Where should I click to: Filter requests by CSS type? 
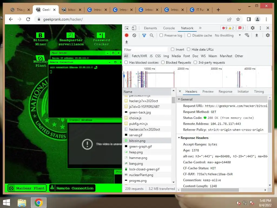[x=158, y=56]
